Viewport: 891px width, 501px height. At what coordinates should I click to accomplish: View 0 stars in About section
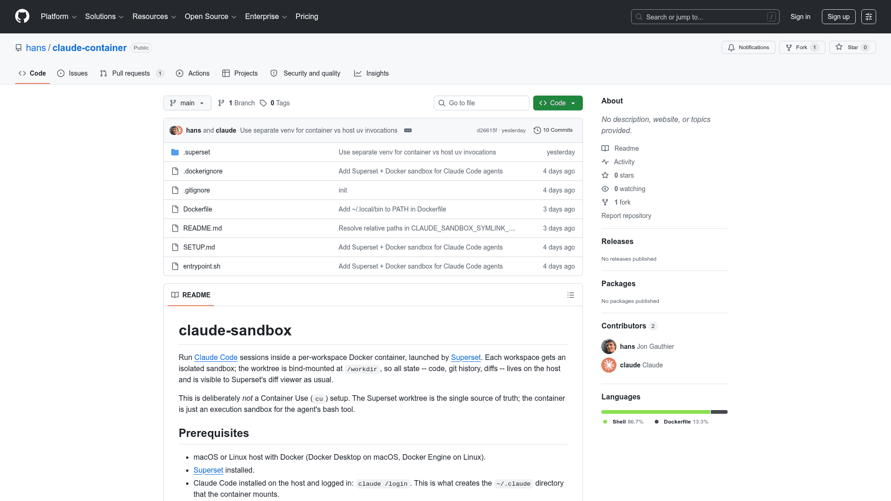pos(618,175)
